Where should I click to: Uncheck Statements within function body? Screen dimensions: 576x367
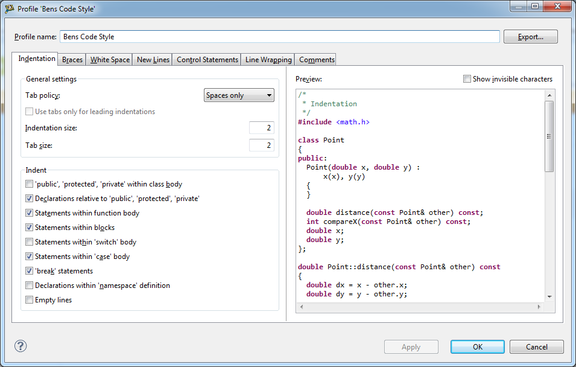tap(30, 213)
